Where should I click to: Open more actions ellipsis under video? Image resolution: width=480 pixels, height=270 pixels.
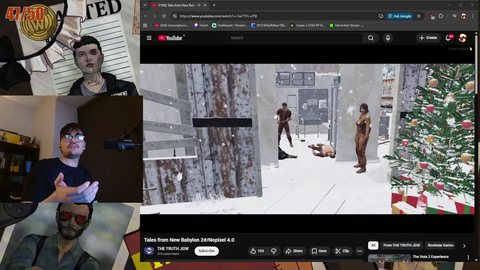click(x=359, y=251)
